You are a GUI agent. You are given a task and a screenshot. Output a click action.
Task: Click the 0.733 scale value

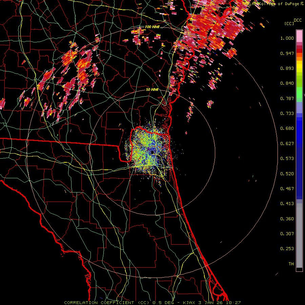coord(287,114)
